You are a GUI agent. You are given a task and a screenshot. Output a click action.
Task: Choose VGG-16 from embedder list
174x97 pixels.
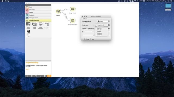click(x=101, y=28)
